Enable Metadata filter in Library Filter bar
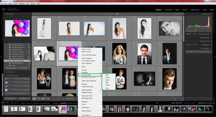The width and height of the screenshot is (216, 117). [110, 14]
